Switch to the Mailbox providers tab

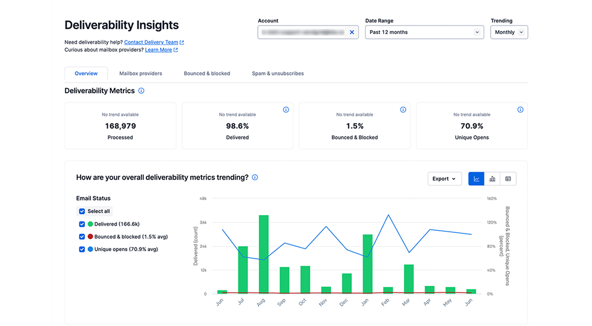click(x=140, y=73)
